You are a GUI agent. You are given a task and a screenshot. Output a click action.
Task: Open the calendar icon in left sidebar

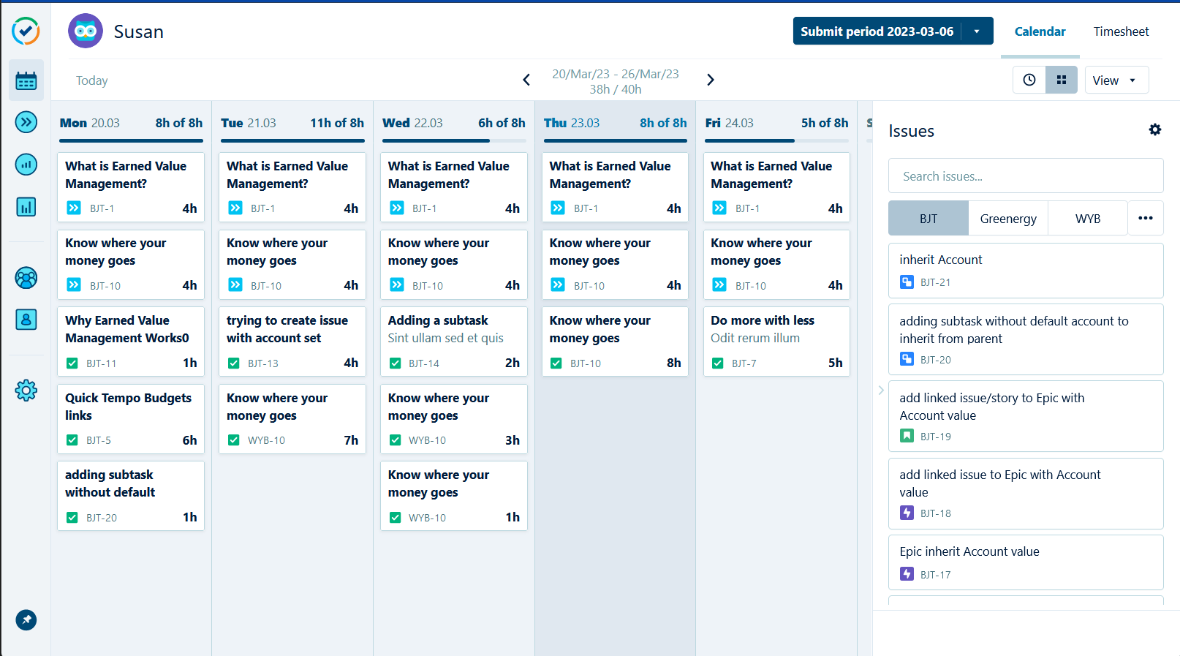(x=26, y=80)
